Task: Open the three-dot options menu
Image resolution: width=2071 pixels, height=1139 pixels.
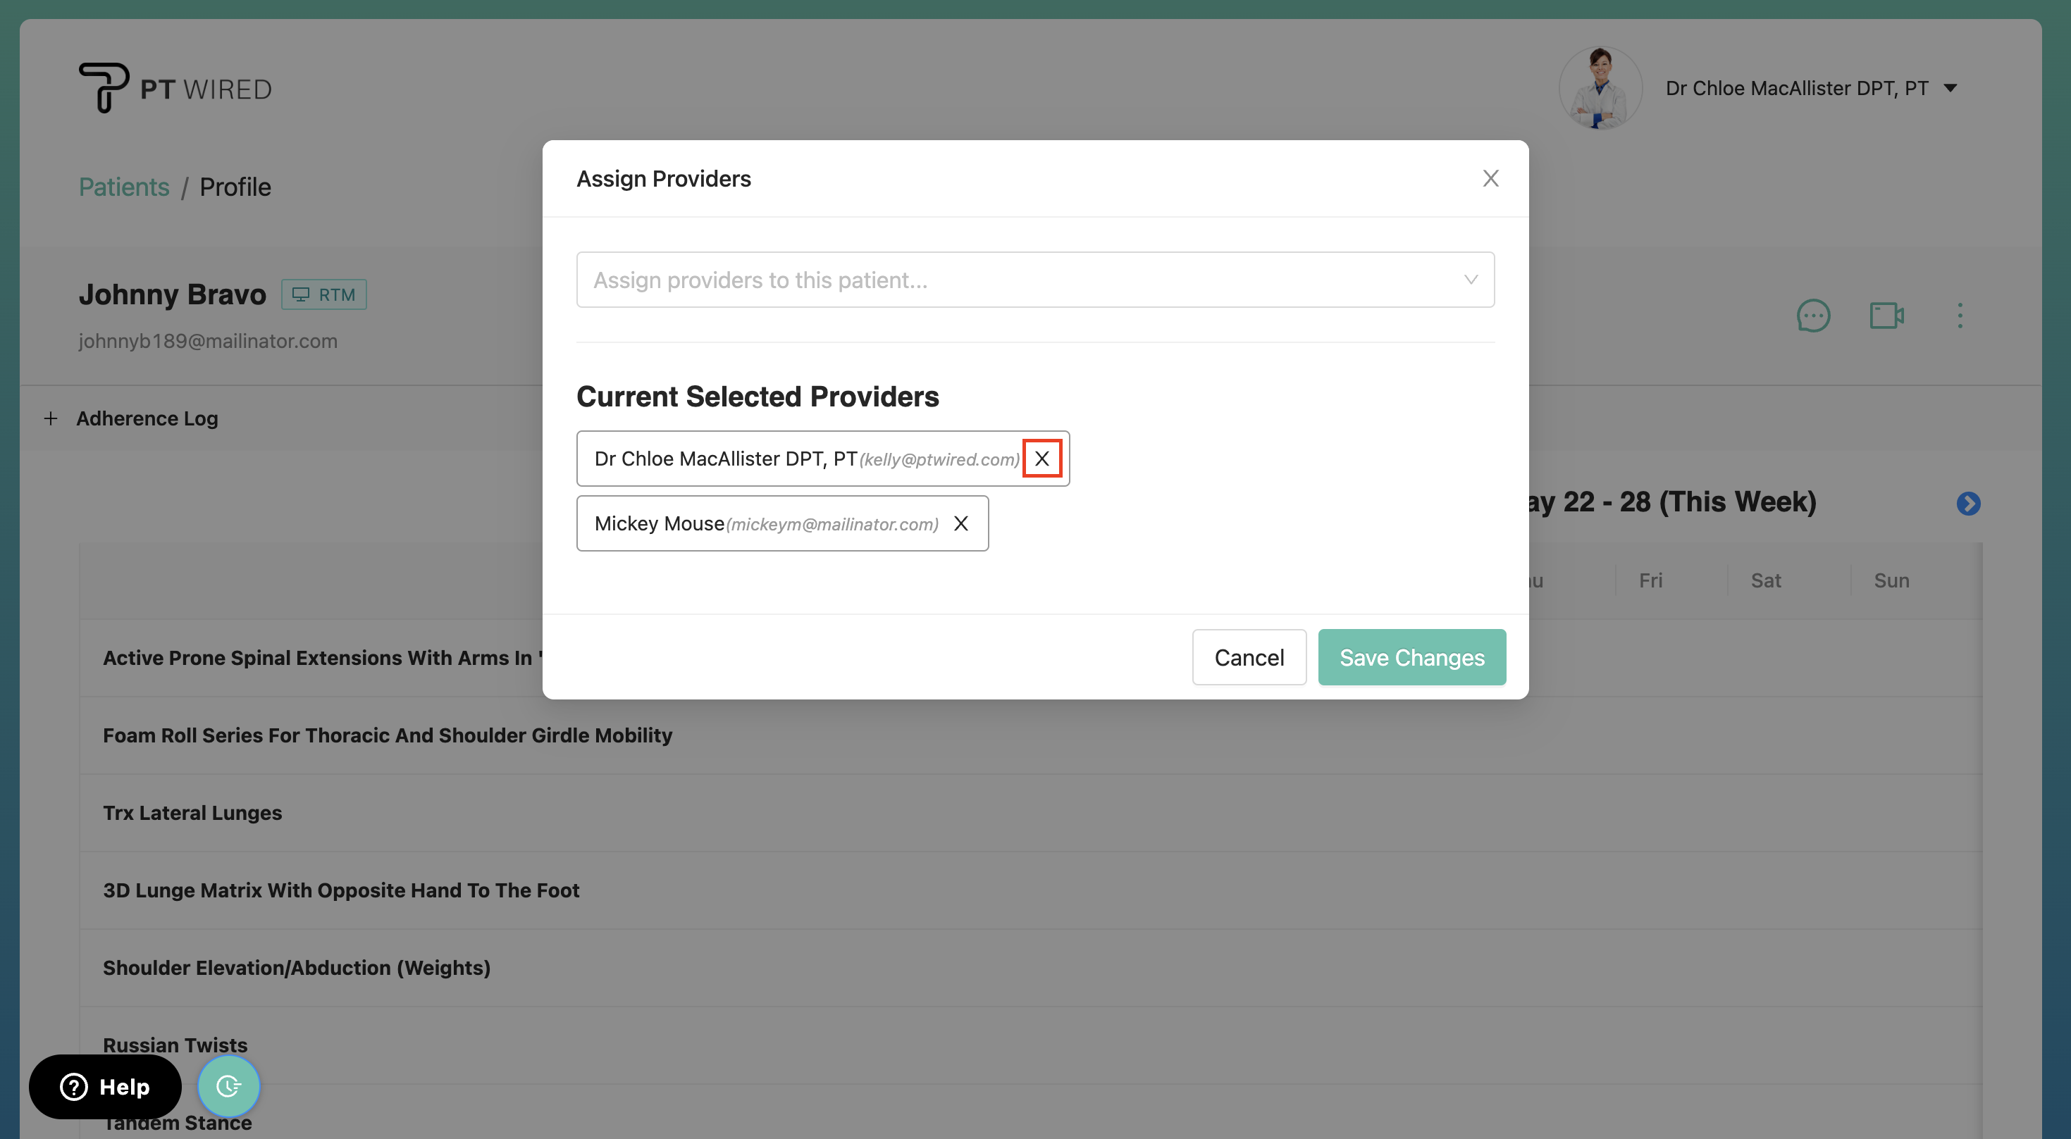Action: tap(1960, 316)
